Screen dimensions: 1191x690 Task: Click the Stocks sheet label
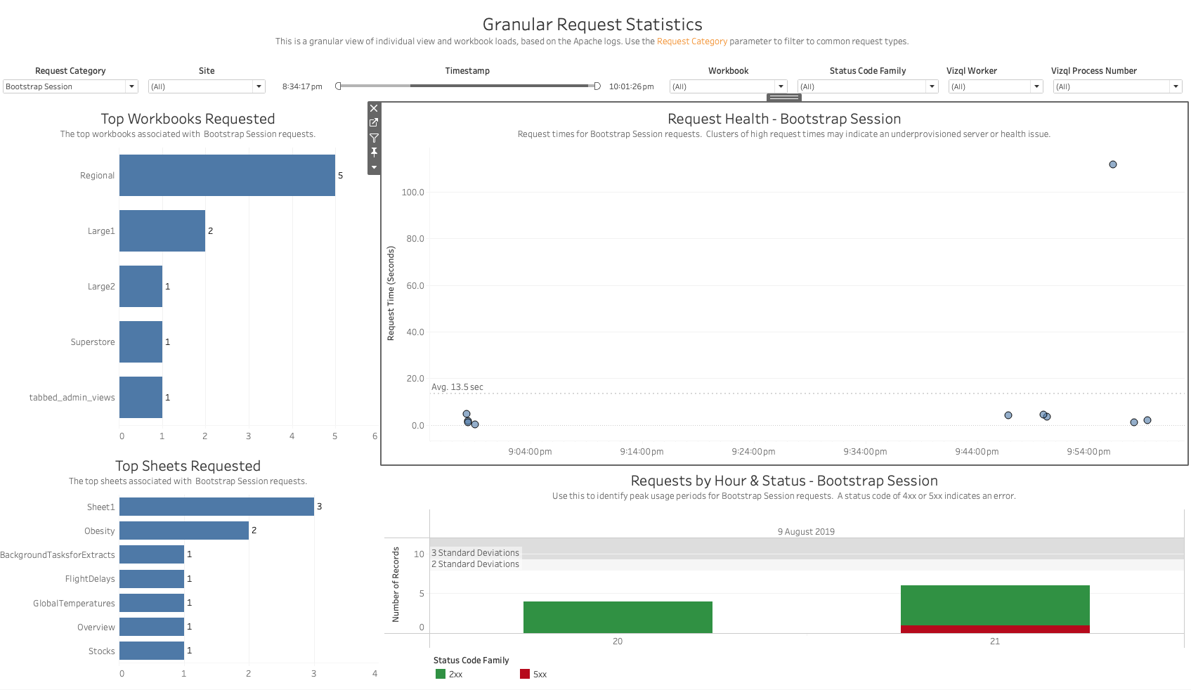tap(102, 651)
